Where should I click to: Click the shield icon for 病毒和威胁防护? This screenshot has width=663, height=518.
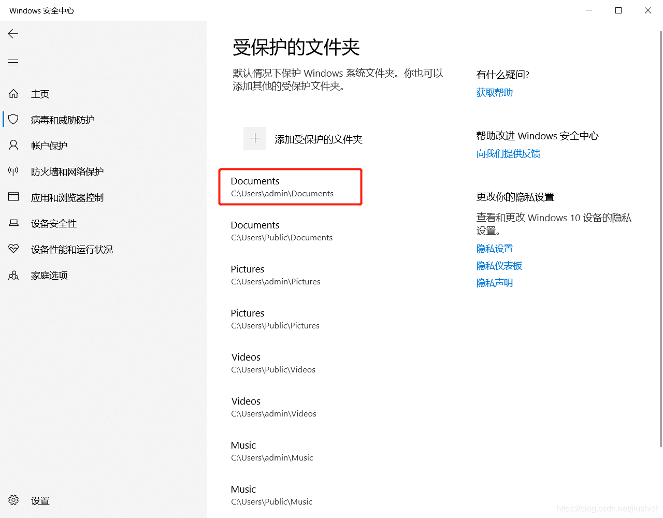[13, 120]
